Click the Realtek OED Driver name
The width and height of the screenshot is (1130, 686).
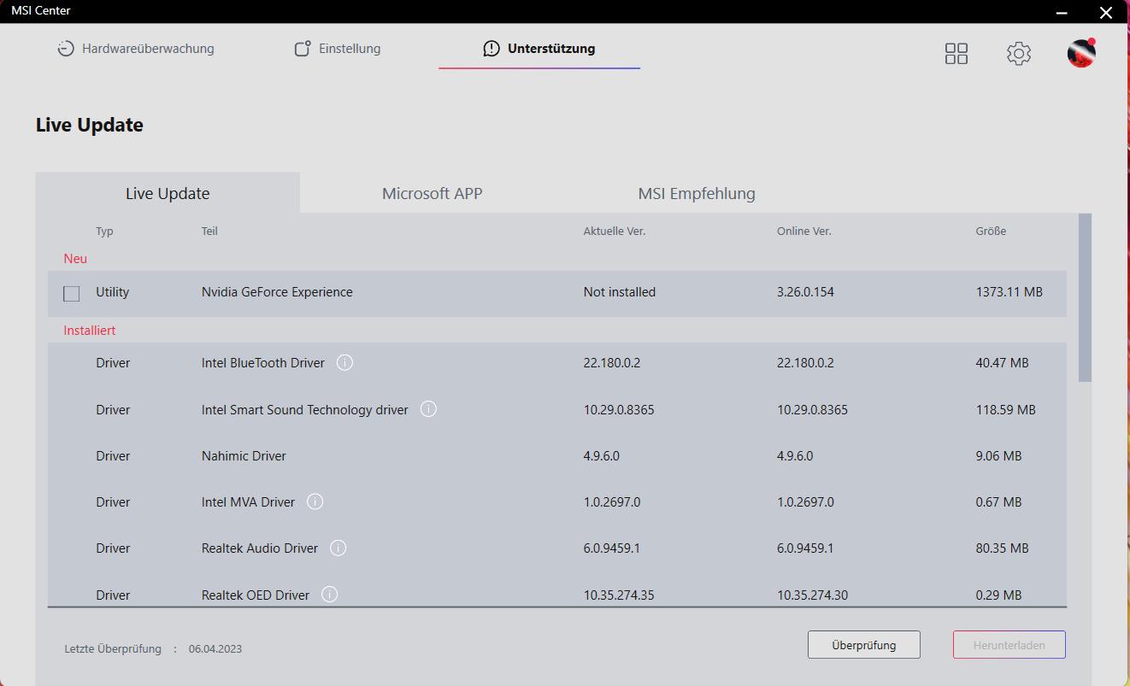[256, 595]
